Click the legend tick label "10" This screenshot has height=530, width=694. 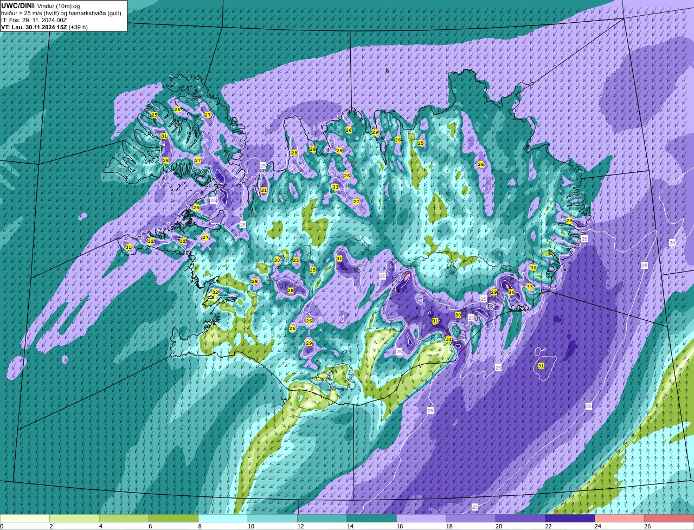pyautogui.click(x=250, y=526)
